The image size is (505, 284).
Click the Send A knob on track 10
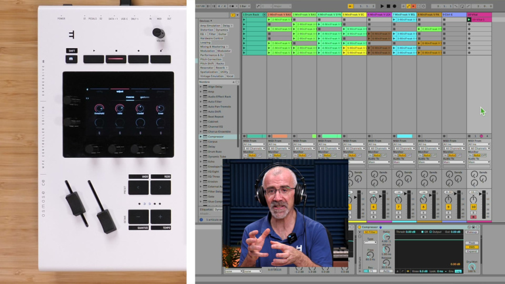coord(474,174)
